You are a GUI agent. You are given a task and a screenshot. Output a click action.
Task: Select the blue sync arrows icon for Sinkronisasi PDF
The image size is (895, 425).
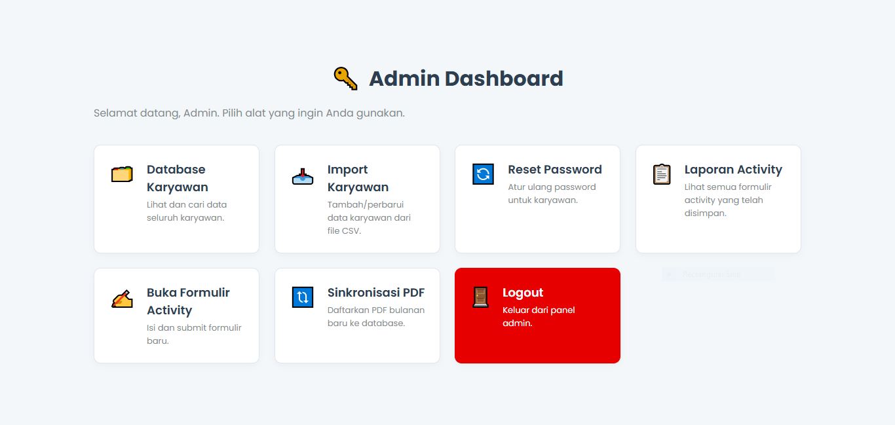coord(302,297)
